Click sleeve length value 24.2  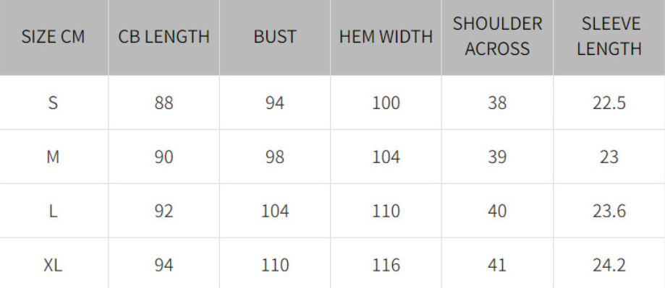click(609, 265)
